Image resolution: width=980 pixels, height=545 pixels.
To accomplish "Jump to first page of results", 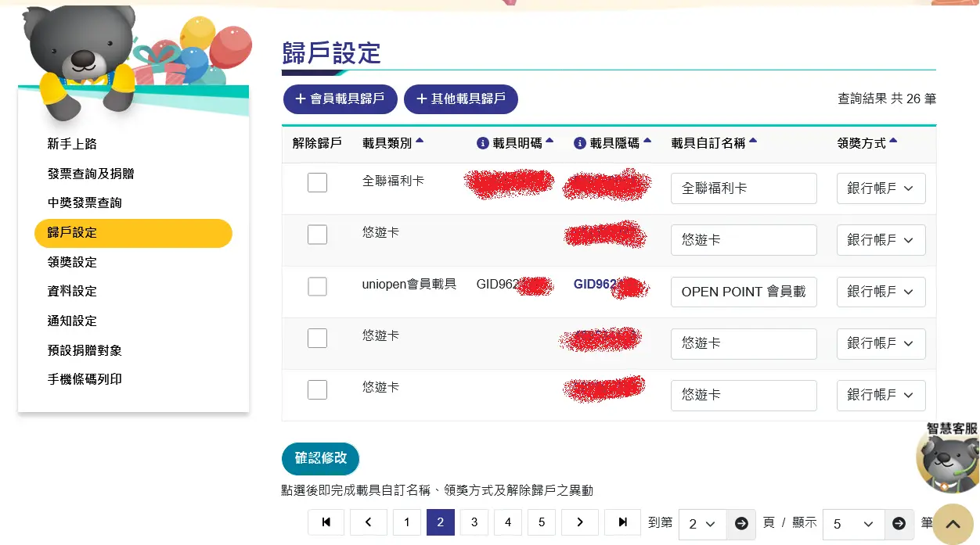I will coord(326,523).
